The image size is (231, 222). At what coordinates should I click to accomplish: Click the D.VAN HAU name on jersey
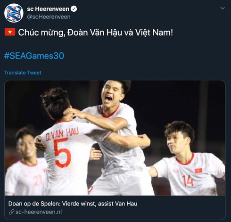tap(62, 134)
